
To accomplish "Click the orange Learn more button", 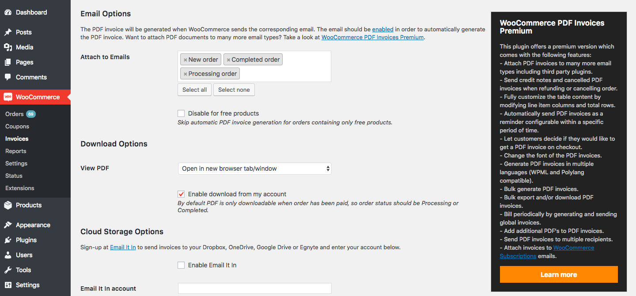I will (559, 274).
